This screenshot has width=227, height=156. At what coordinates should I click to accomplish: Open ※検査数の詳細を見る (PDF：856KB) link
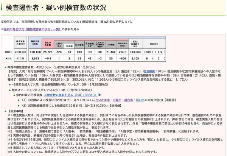70,95
